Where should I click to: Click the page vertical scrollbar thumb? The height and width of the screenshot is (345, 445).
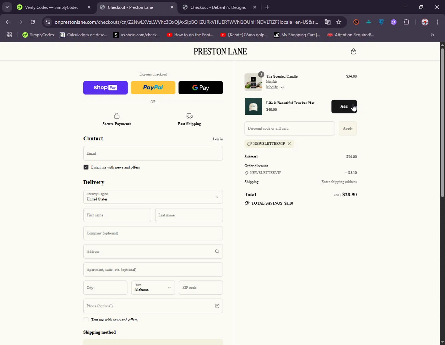[442, 122]
